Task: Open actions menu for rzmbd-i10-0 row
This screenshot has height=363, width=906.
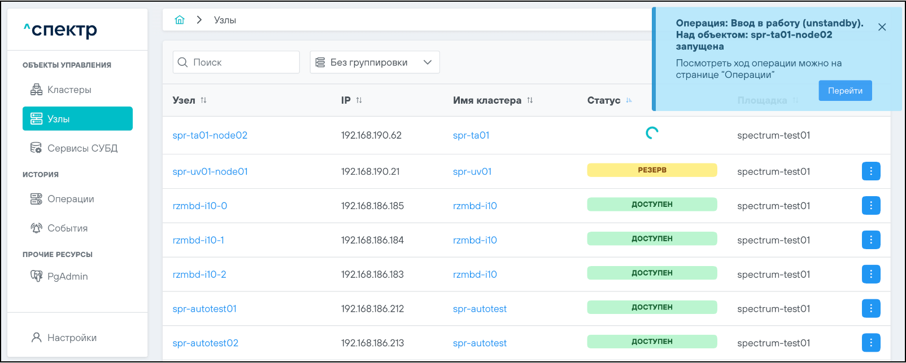Action: (870, 206)
